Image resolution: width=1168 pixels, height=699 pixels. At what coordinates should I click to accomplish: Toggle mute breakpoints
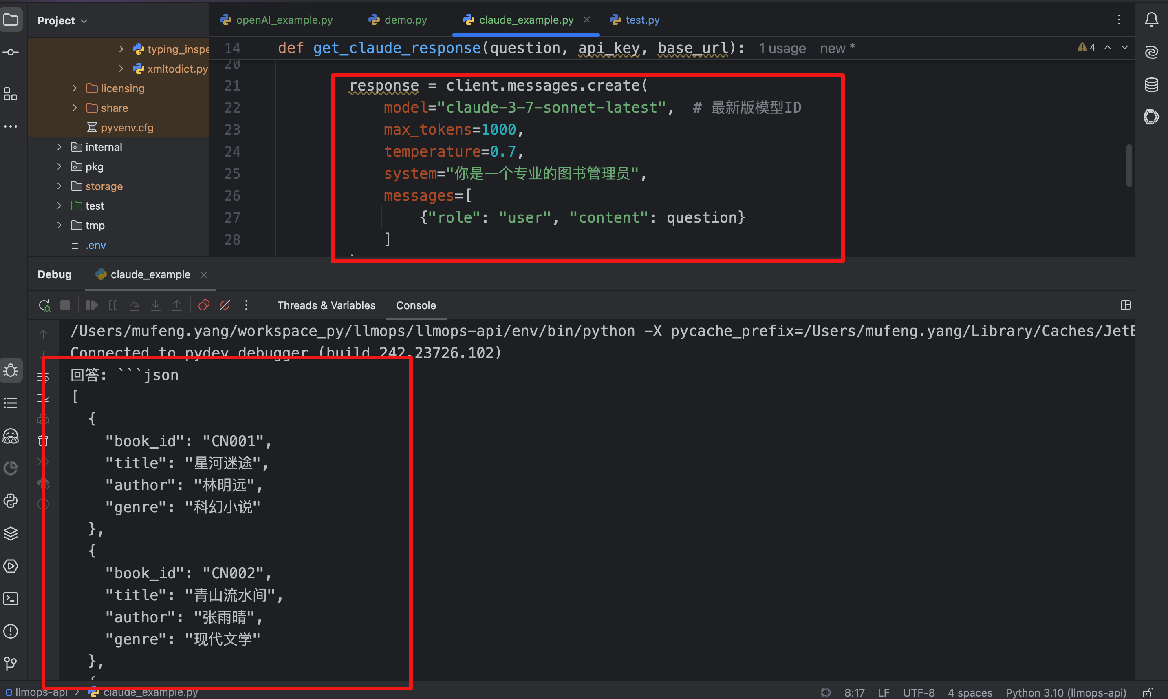[x=225, y=305]
